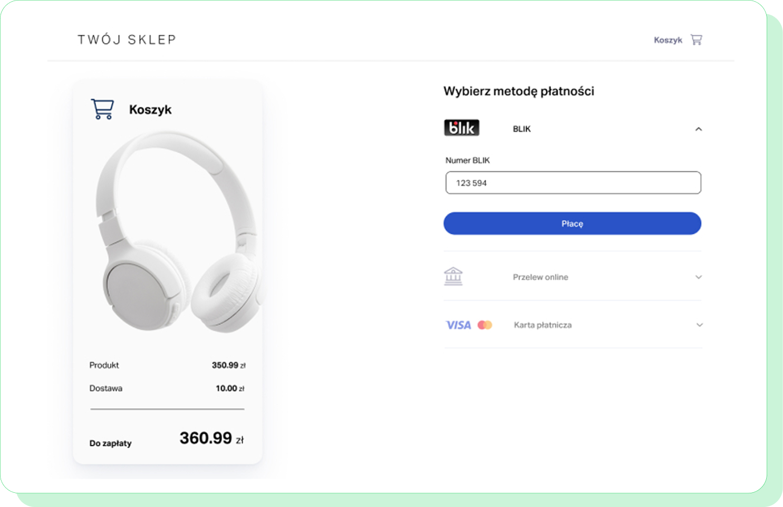Click the VISA logo icon
This screenshot has width=783, height=507.
click(x=458, y=325)
